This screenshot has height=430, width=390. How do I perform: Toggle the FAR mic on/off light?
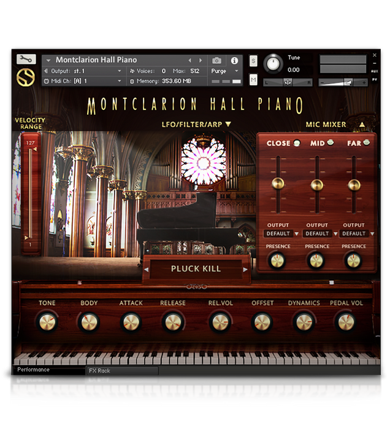pos(367,143)
